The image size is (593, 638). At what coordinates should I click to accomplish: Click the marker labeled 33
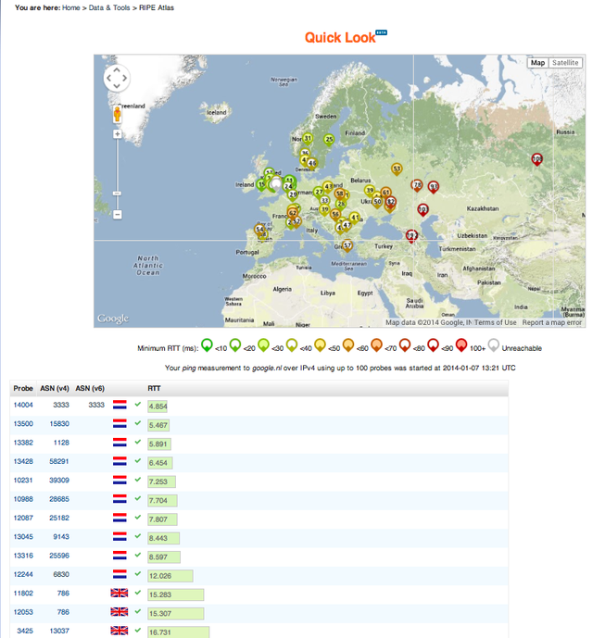click(x=324, y=201)
